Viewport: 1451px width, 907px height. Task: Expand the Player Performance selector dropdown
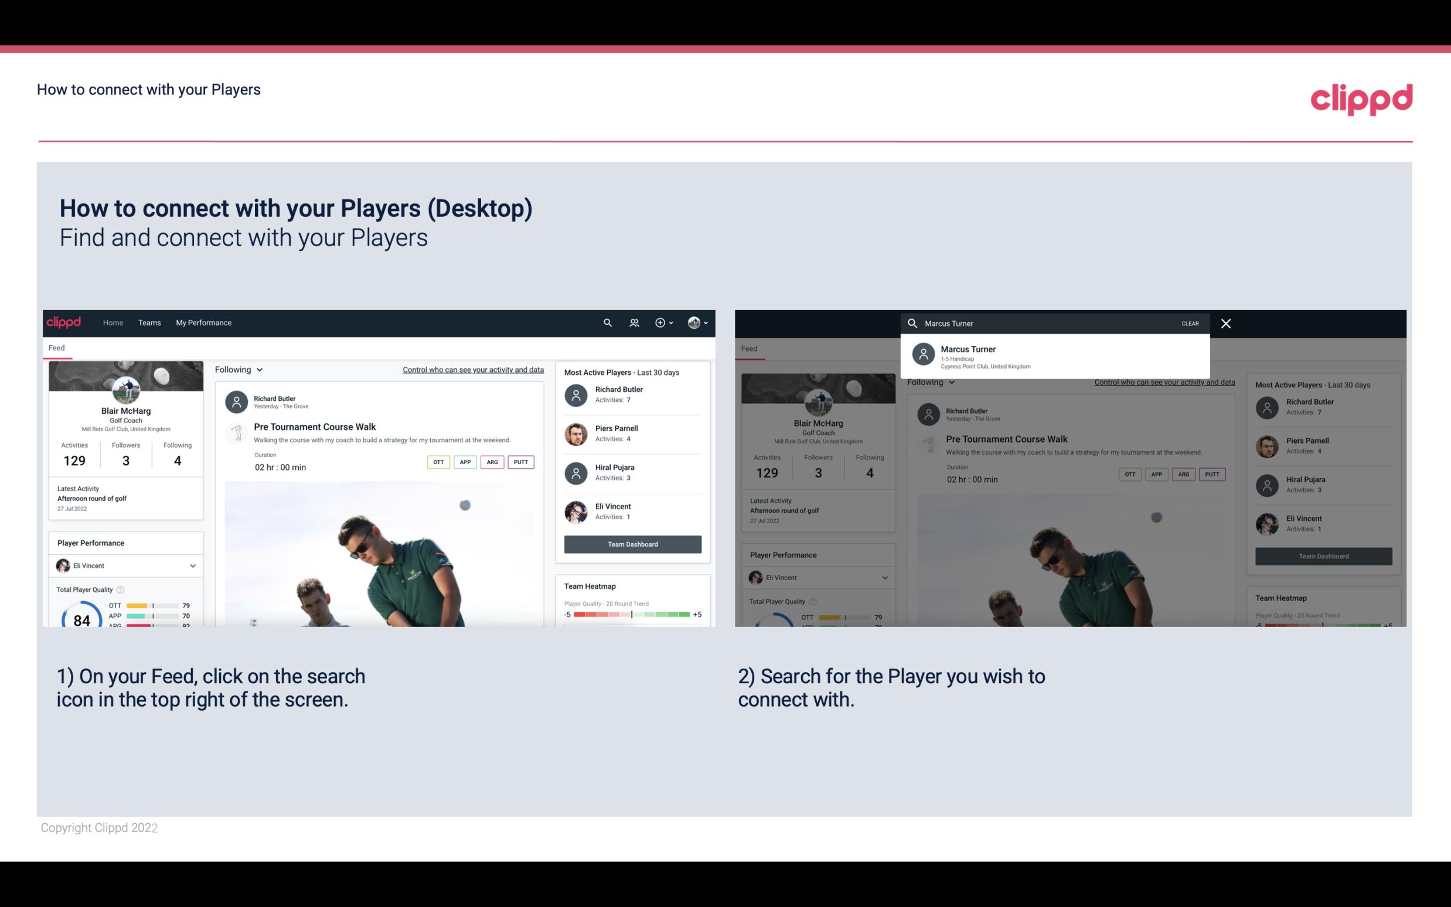coord(191,565)
